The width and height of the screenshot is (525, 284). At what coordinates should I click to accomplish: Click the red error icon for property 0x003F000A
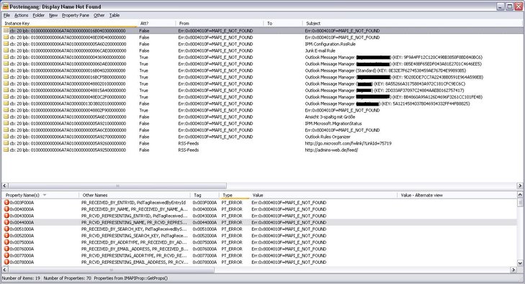click(6, 203)
